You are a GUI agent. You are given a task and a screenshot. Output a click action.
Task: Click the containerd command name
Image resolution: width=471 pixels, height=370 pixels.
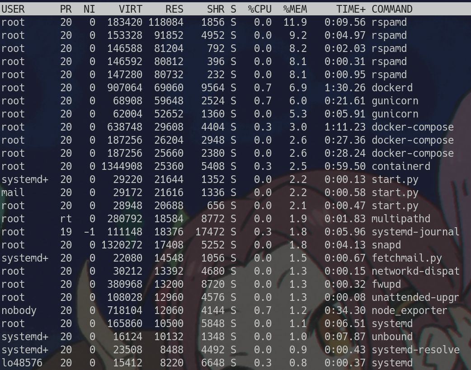[x=401, y=166]
